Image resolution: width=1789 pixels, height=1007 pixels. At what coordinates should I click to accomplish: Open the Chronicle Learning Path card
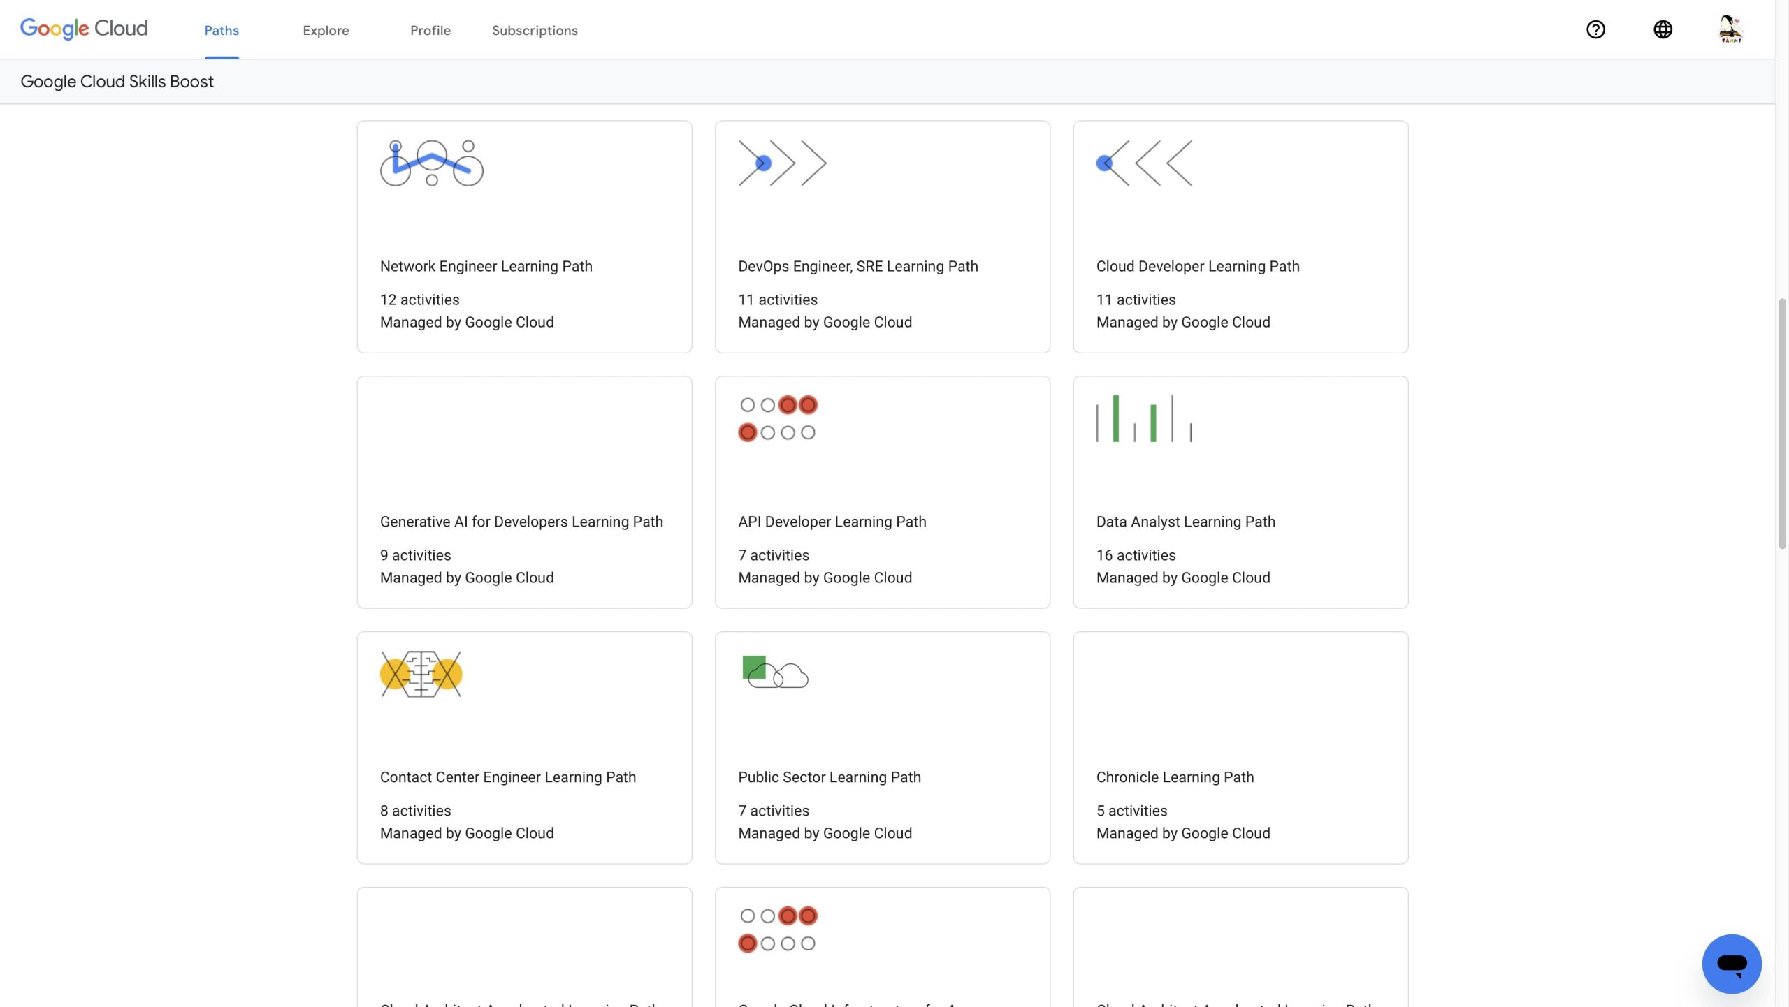coord(1175,777)
